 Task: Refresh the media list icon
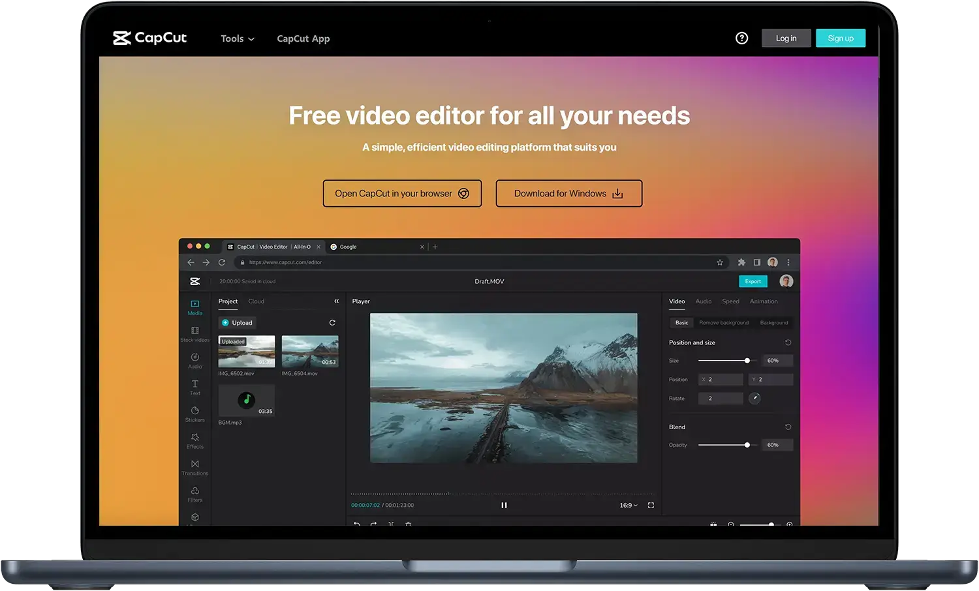pyautogui.click(x=332, y=322)
